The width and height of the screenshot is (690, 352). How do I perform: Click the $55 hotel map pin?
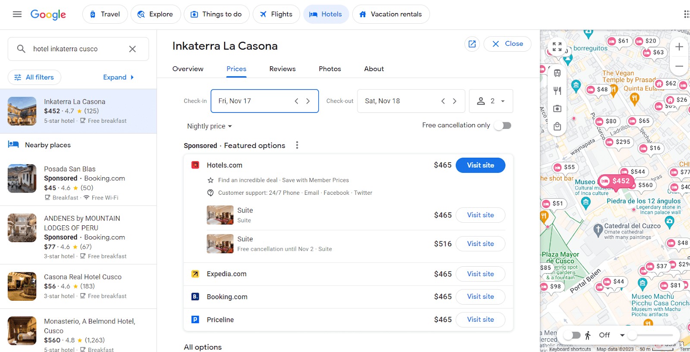(565, 167)
